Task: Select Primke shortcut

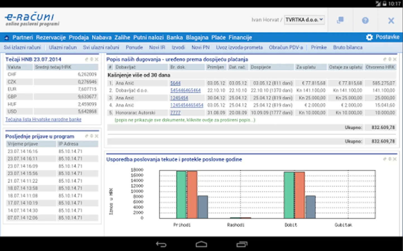Action: click(x=319, y=47)
